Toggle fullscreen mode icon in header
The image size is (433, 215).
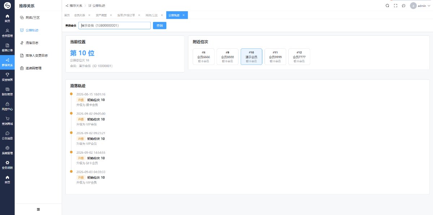pos(395,5)
